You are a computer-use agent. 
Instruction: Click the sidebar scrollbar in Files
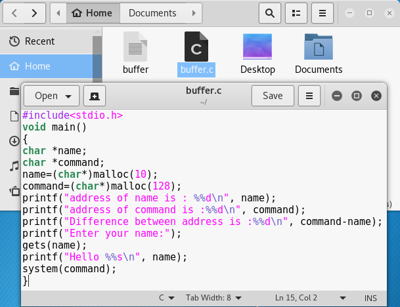[97, 58]
